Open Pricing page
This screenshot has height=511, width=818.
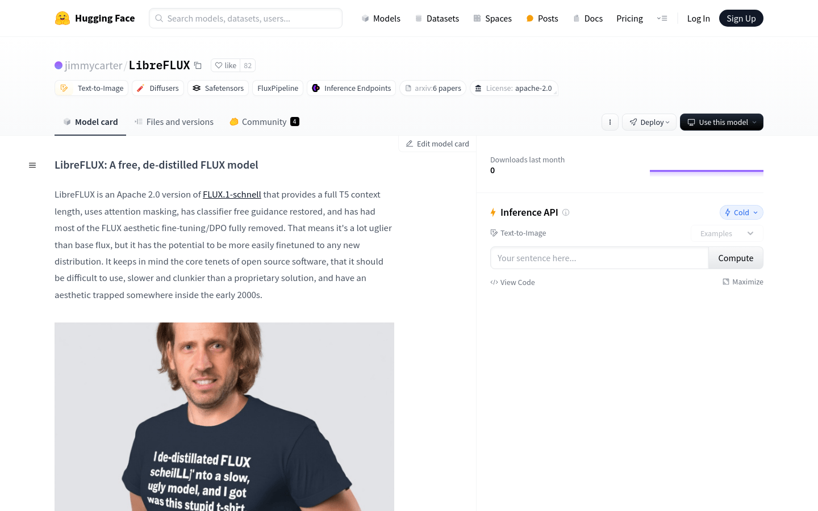pos(629,18)
